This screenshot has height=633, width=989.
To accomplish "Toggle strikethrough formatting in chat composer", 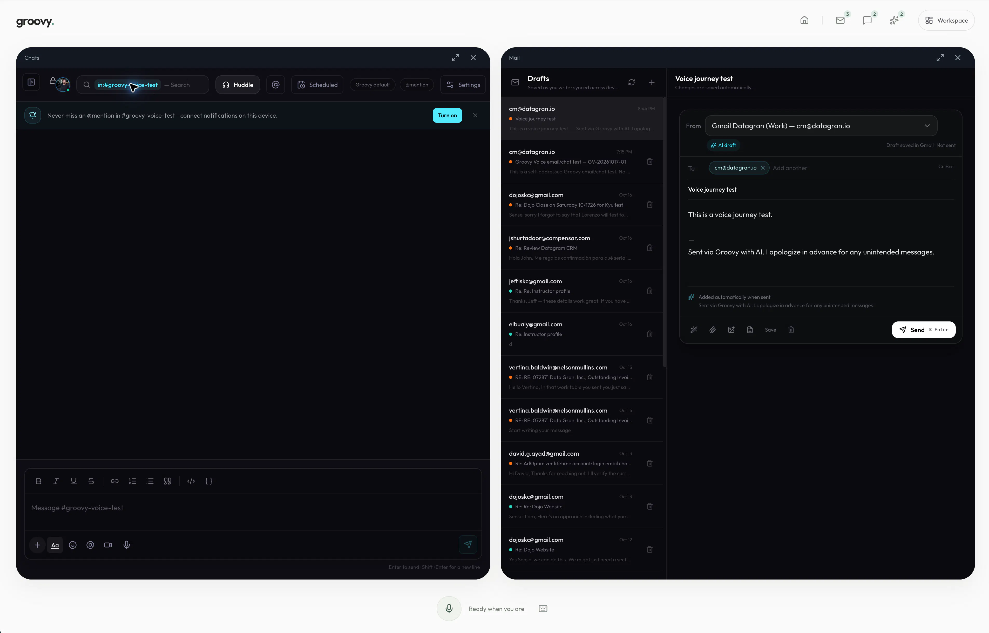I will (91, 481).
